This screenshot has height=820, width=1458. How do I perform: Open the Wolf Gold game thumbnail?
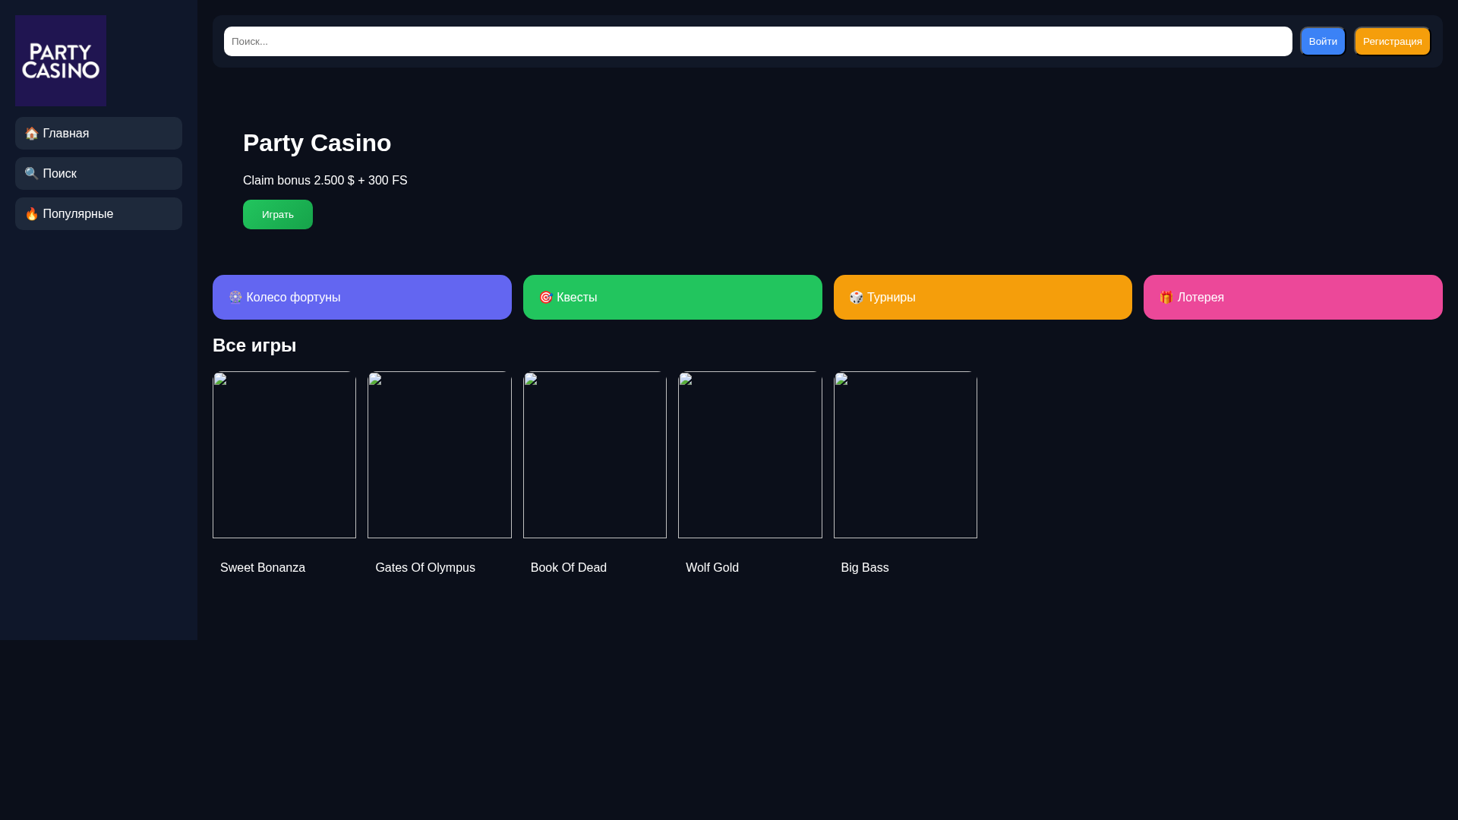(x=750, y=455)
